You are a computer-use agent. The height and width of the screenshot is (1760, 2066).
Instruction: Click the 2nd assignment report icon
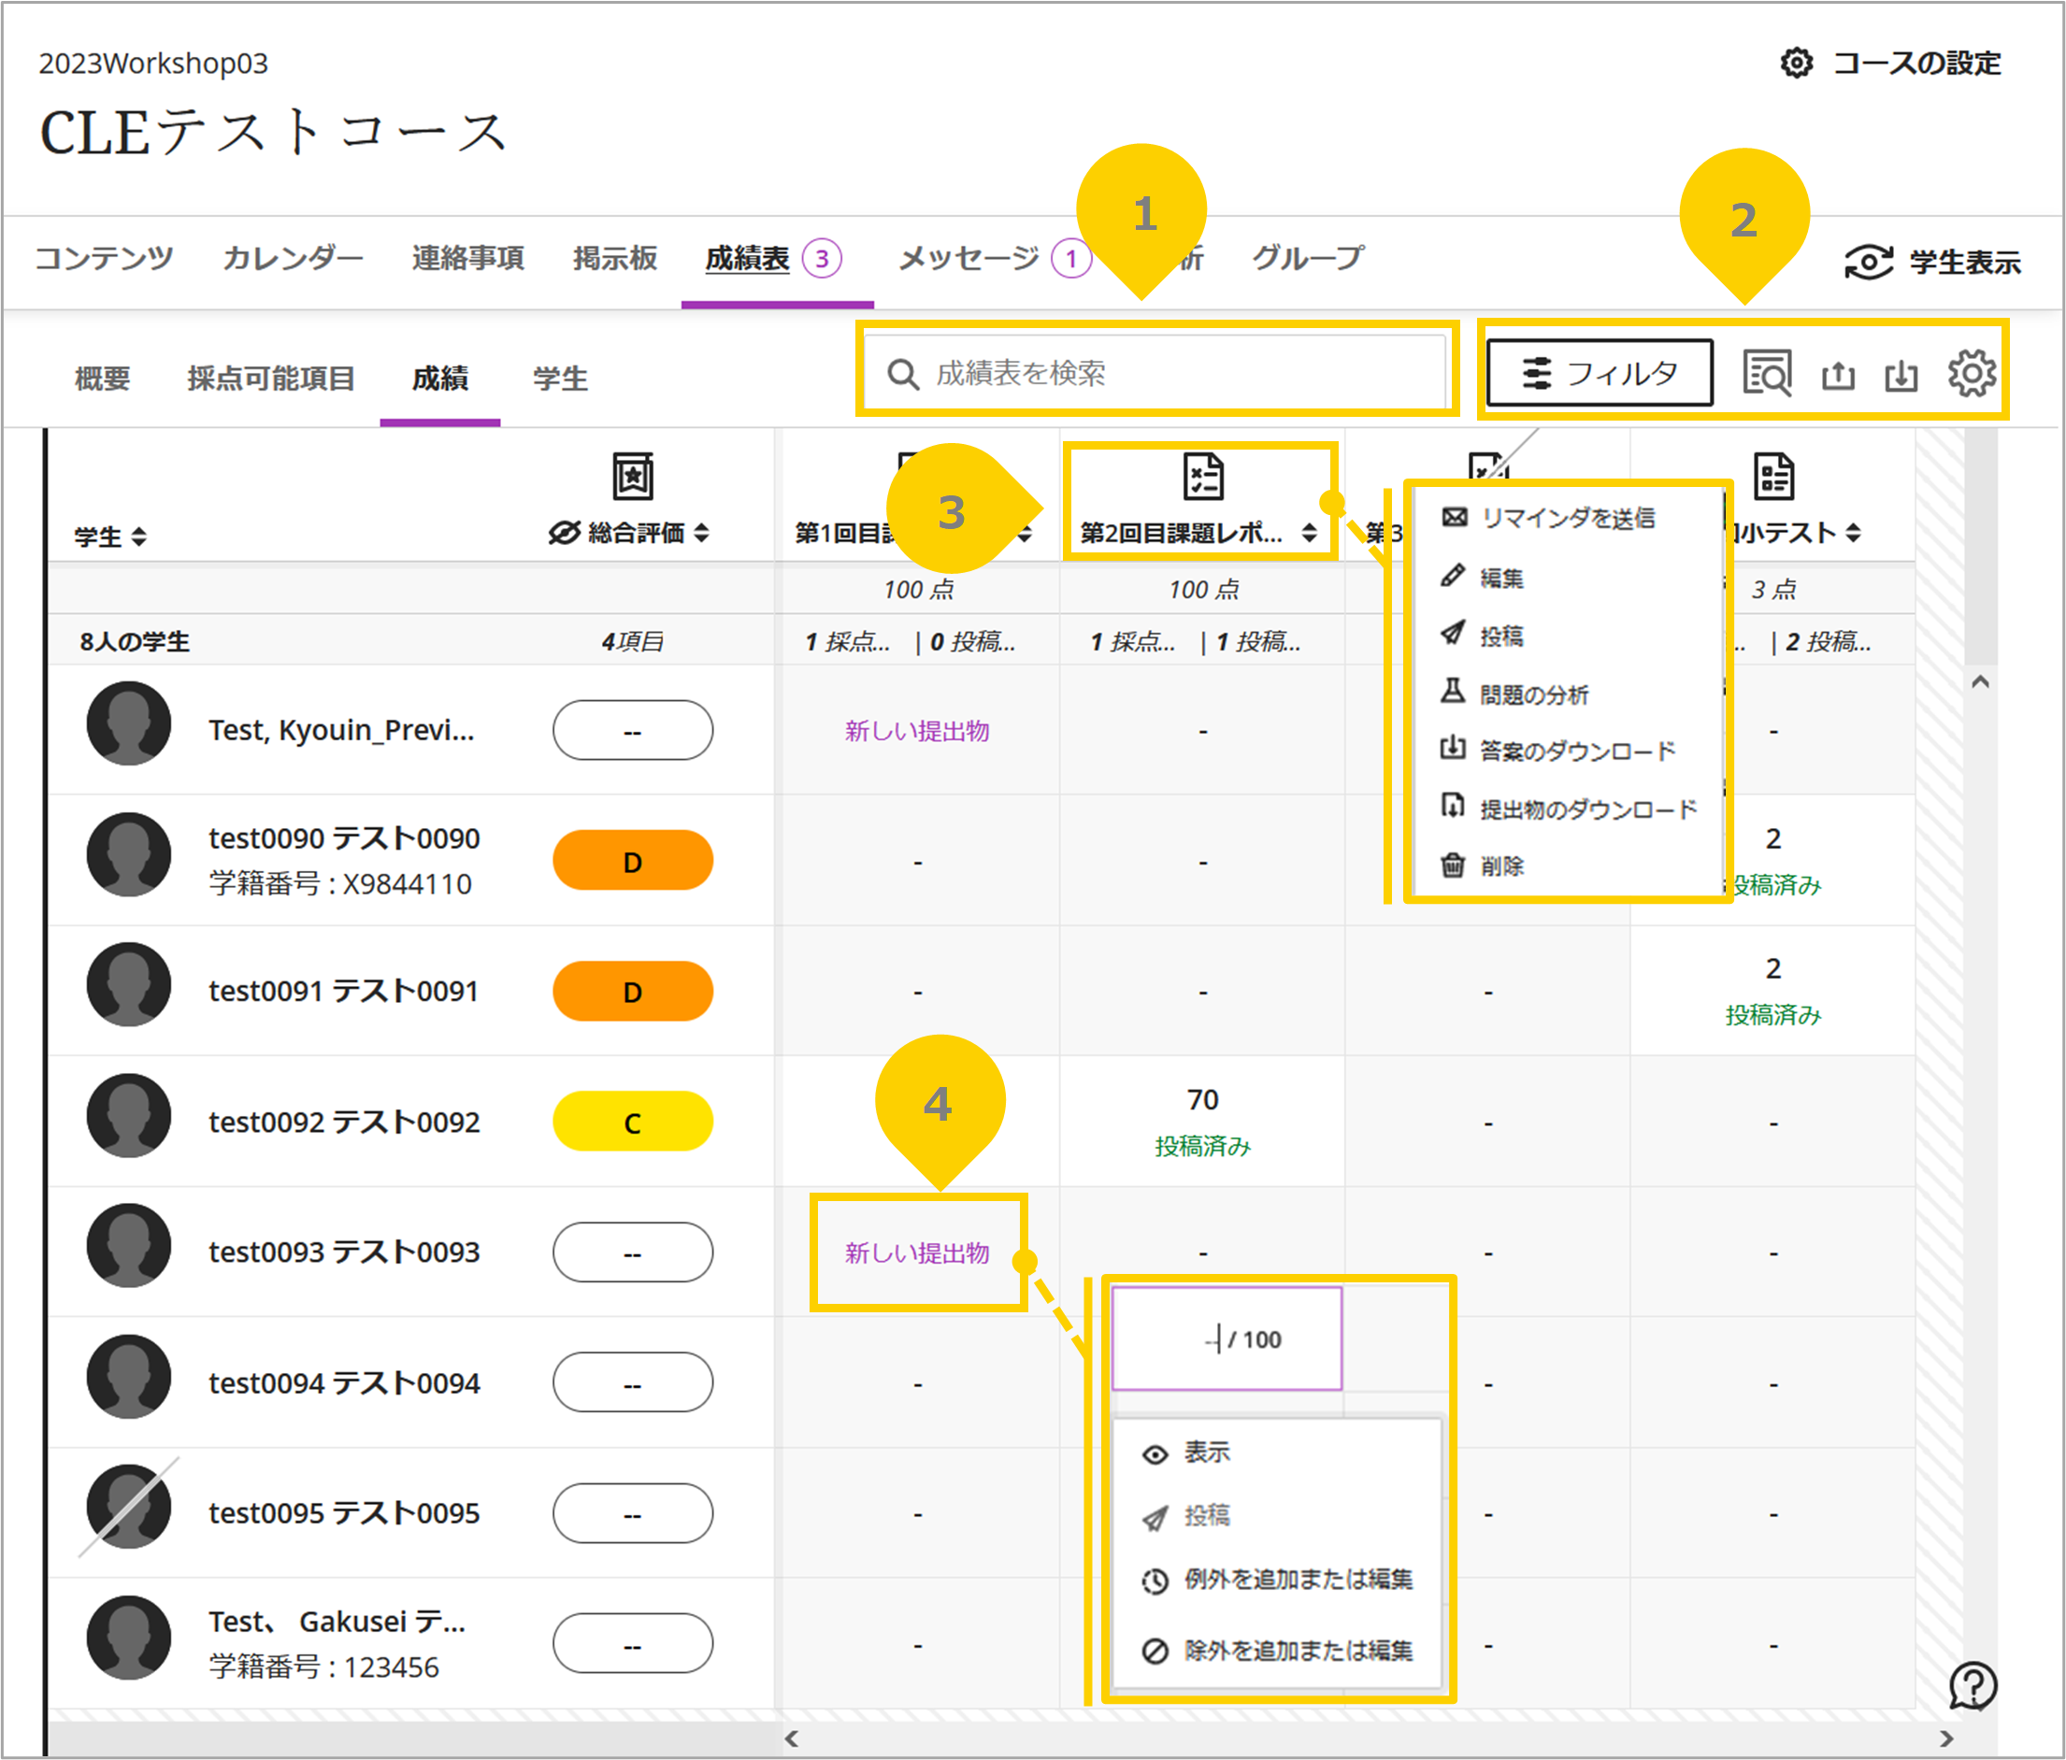pos(1202,476)
